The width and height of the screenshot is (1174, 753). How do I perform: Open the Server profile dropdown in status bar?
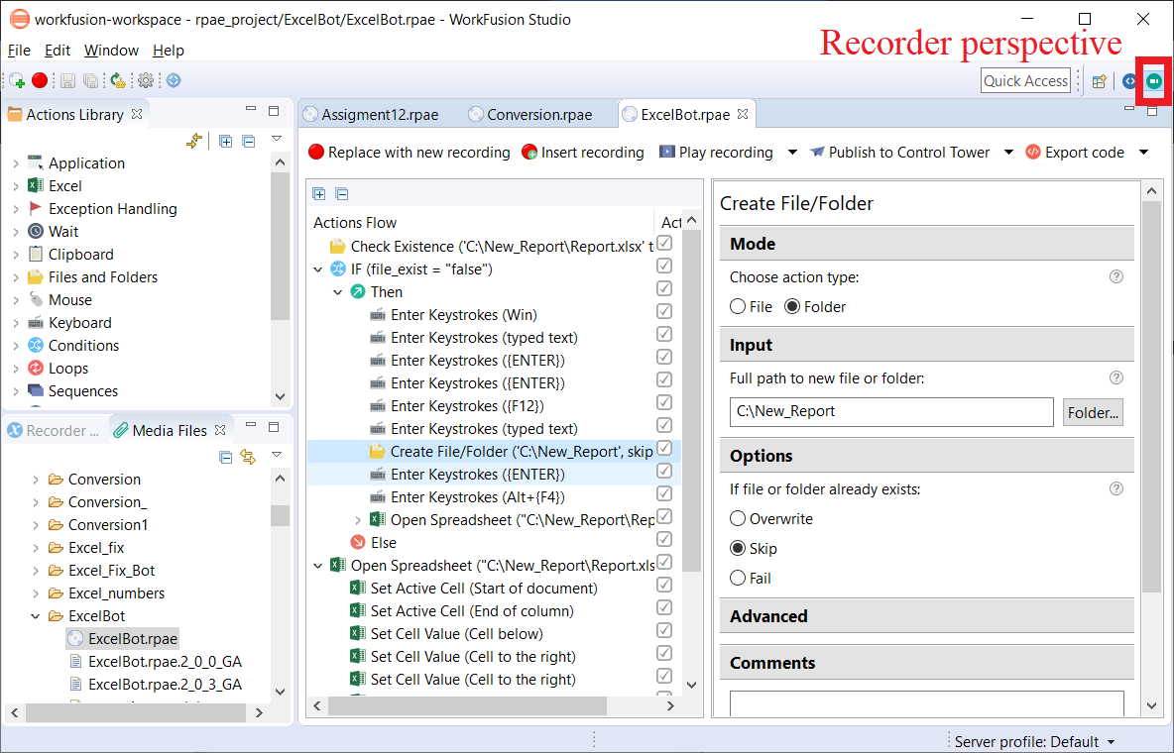[1112, 742]
